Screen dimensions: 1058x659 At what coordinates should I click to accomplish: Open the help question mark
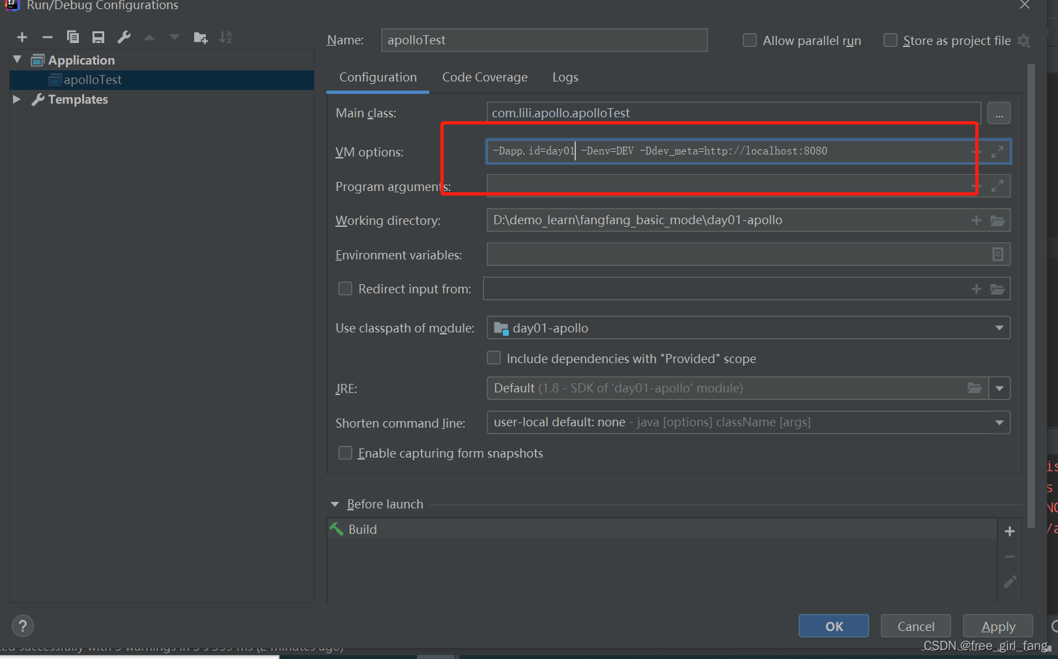tap(23, 626)
